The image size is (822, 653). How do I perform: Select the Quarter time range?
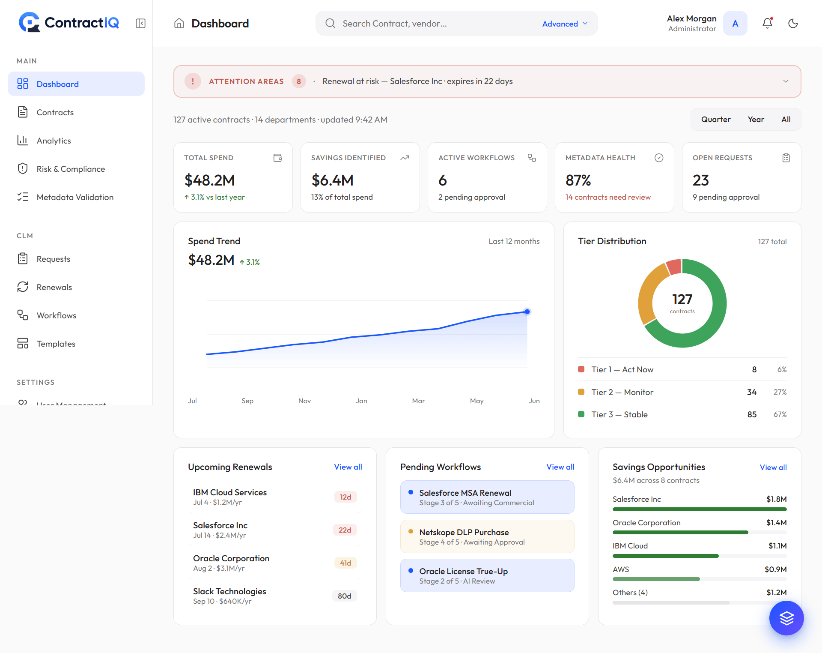[715, 120]
